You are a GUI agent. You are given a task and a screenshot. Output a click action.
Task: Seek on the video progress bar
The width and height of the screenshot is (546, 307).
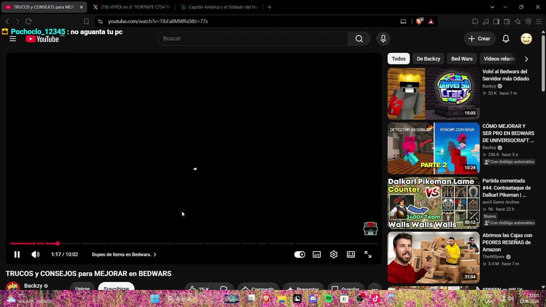coord(194,243)
